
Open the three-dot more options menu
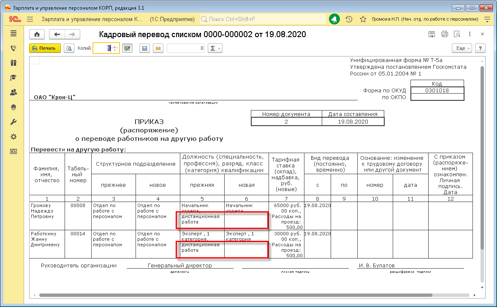click(x=470, y=34)
